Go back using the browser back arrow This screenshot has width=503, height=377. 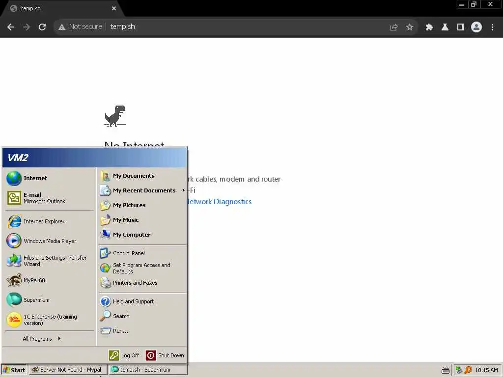[x=11, y=27]
